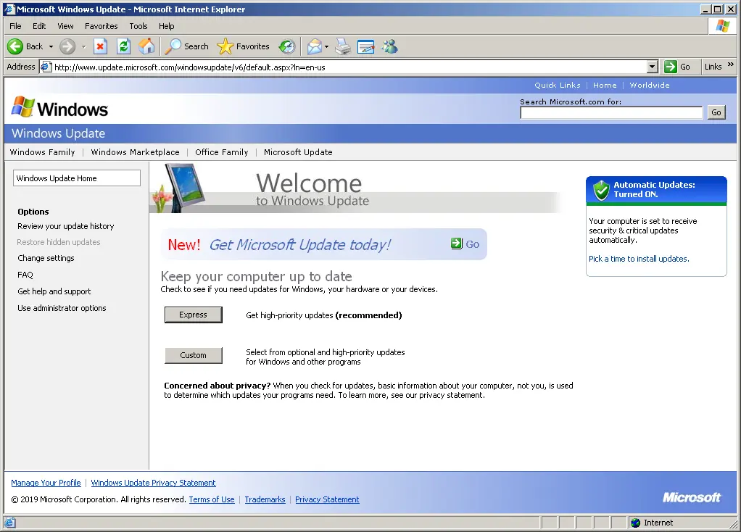Click the Search Microsoft.com input field
Viewport: 741px width, 532px height.
coord(611,112)
